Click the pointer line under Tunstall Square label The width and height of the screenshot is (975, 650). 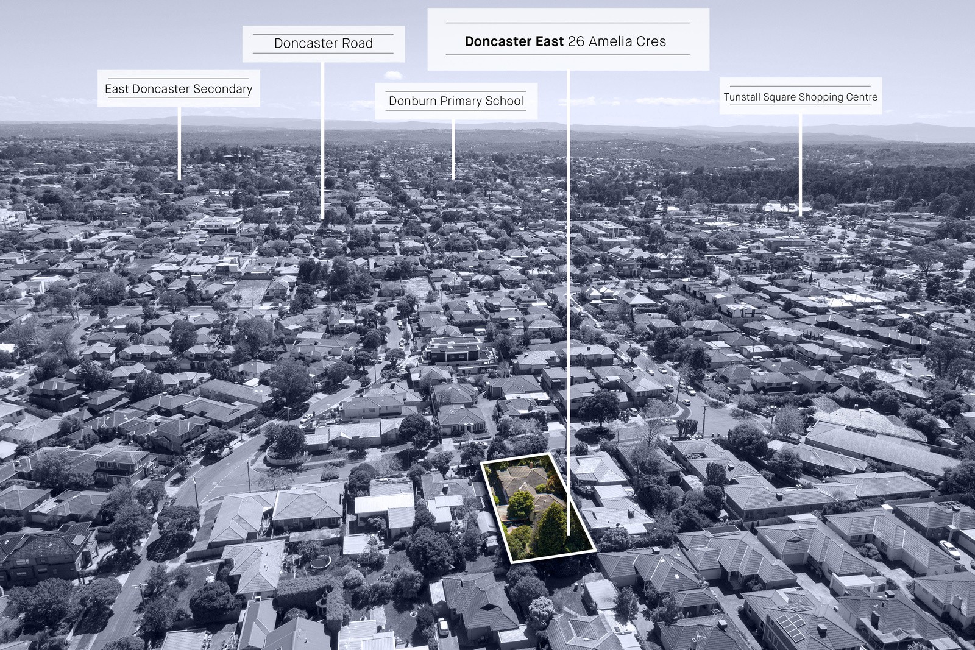tap(800, 164)
